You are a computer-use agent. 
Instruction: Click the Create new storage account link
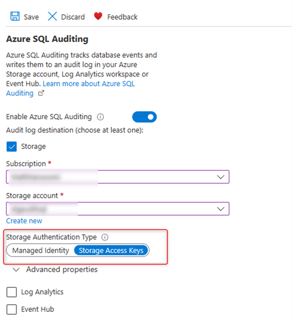point(24,221)
